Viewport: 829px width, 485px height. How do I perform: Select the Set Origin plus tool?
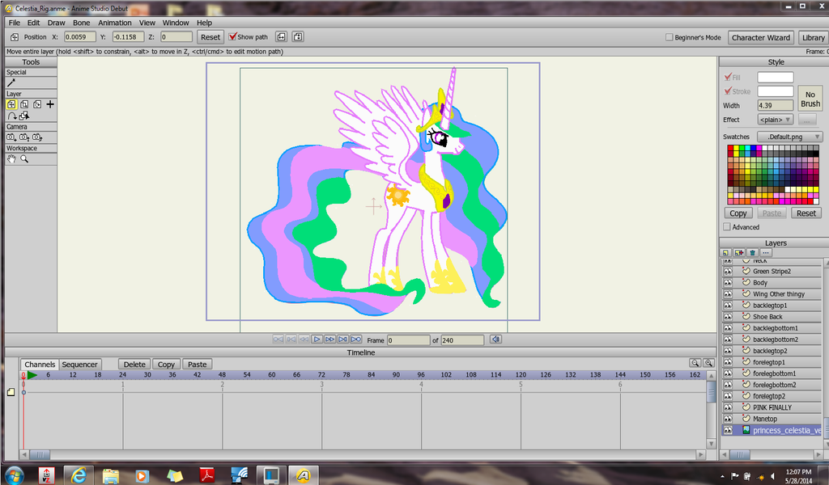tap(50, 104)
